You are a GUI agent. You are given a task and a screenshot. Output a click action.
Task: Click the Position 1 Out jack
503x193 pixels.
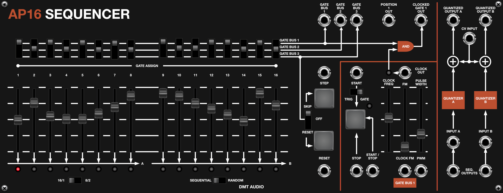(x=389, y=20)
